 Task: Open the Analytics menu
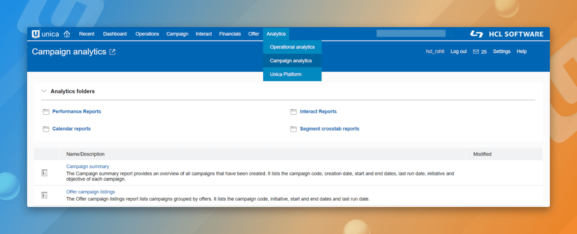(x=276, y=34)
